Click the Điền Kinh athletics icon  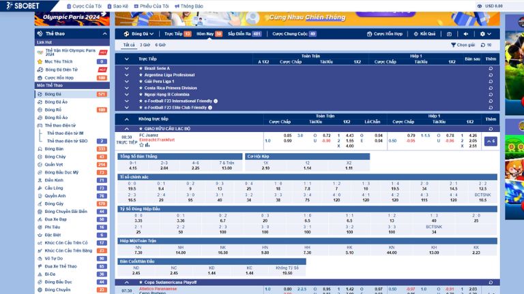click(40, 180)
